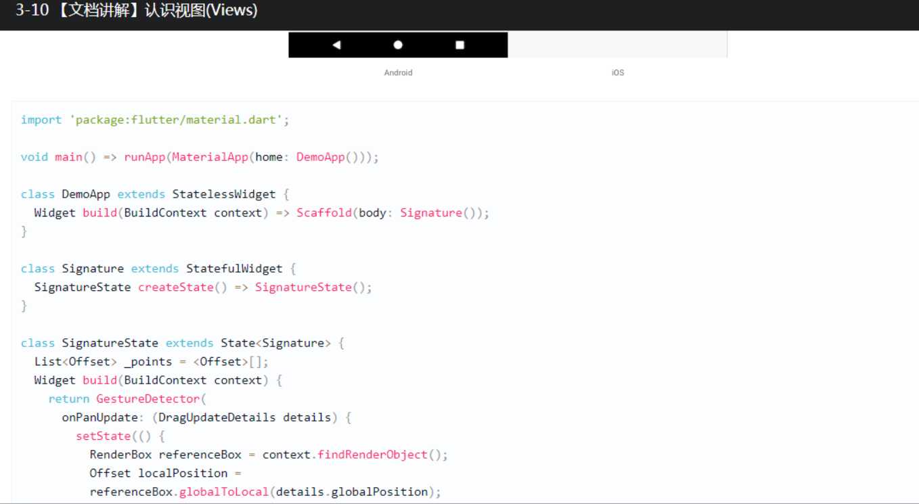Click the class Signature extends StatefulWidget line
The image size is (919, 504).
158,269
